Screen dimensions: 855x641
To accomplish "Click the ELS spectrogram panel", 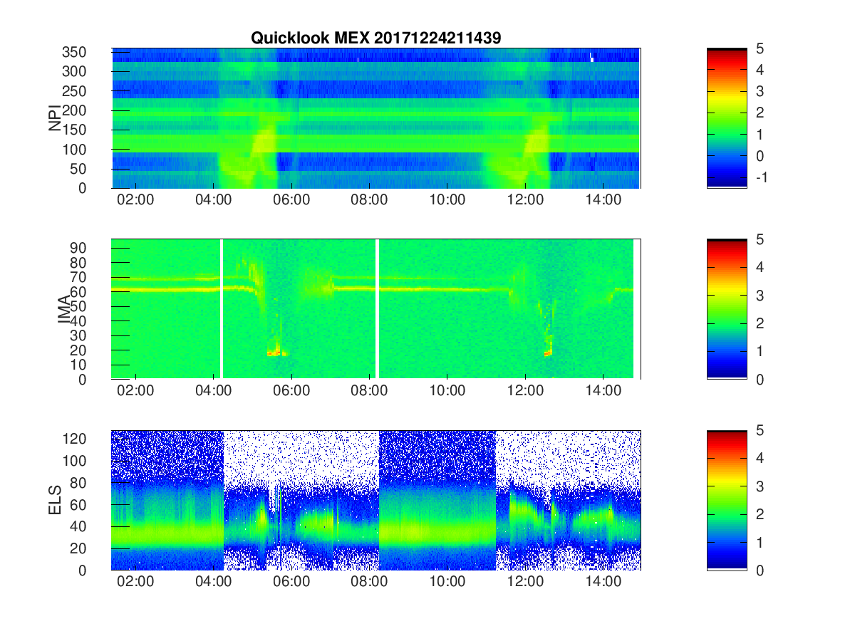I will point(376,500).
